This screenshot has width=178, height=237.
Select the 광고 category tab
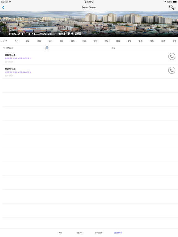tap(28, 41)
